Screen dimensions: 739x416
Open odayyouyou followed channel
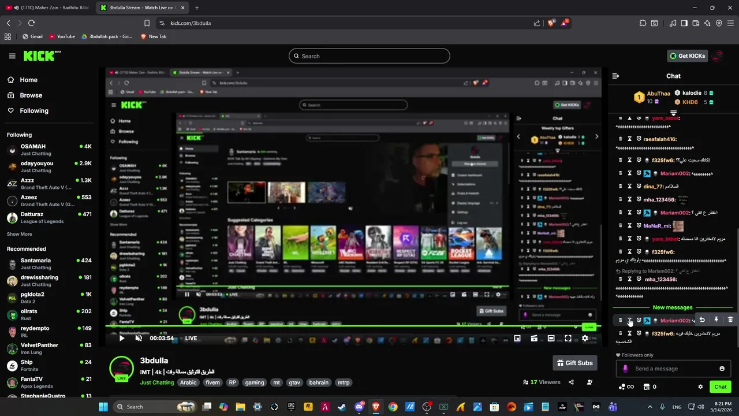pyautogui.click(x=49, y=166)
